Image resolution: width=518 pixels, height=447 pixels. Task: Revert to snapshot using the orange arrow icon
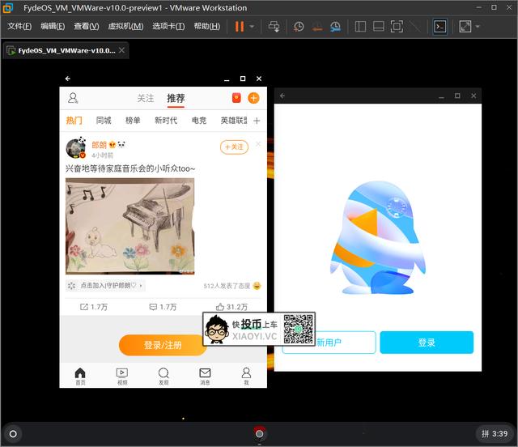(x=317, y=27)
